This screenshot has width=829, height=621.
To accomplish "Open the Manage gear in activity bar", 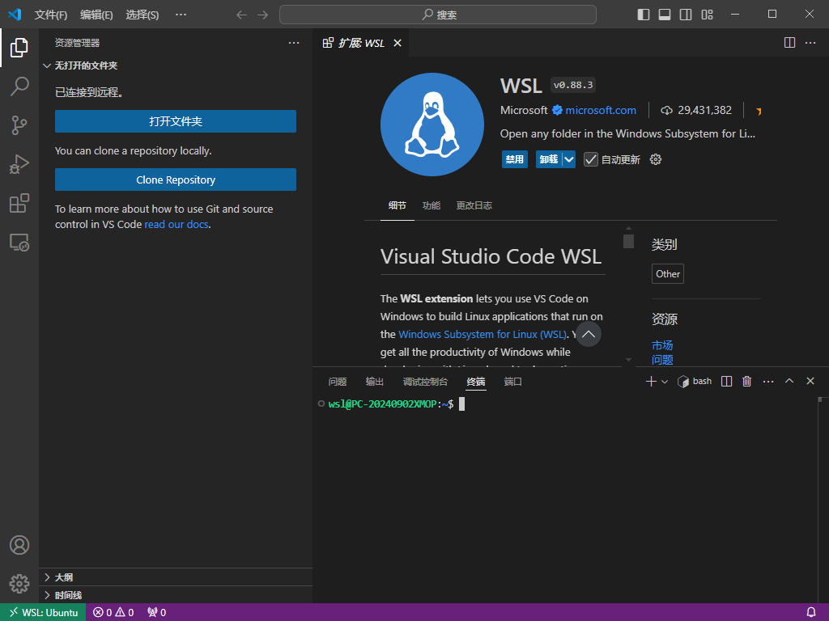I will pos(19,584).
